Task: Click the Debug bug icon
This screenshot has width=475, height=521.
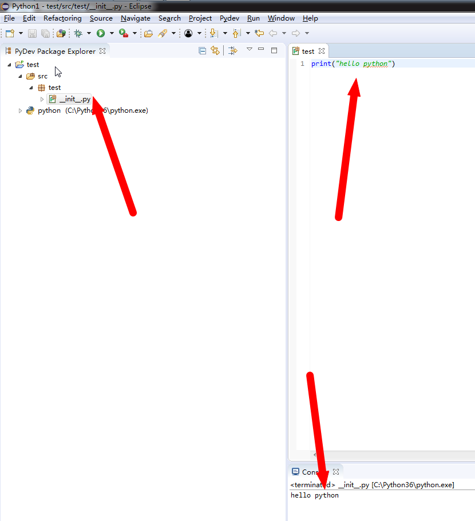Action: tap(78, 33)
